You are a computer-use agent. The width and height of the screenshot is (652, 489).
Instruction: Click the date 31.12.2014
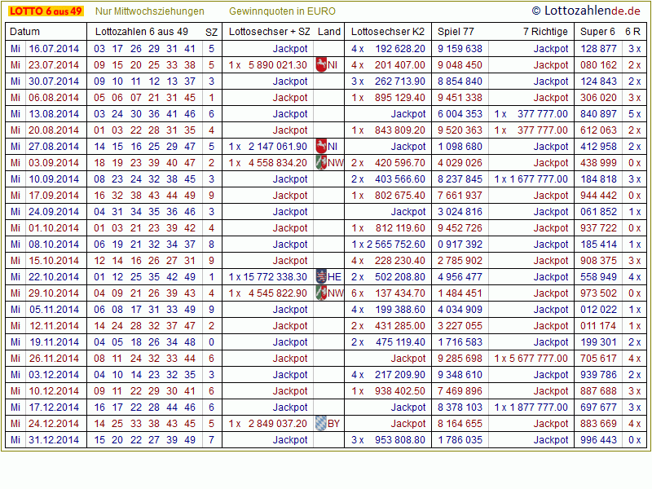point(54,440)
